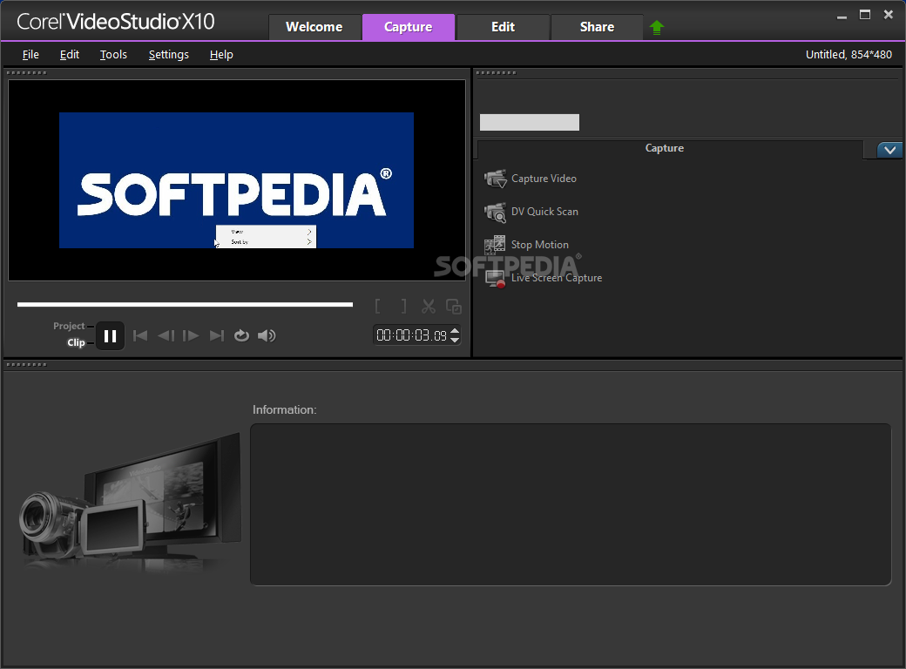Split clip with the scissors icon

428,307
